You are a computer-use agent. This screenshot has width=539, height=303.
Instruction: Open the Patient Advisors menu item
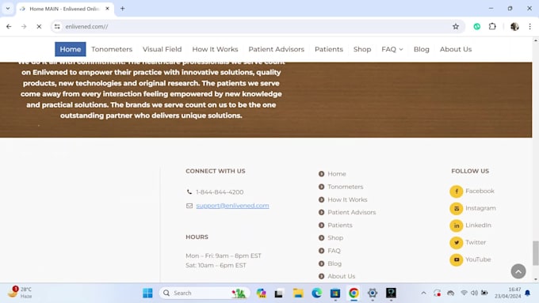click(277, 49)
